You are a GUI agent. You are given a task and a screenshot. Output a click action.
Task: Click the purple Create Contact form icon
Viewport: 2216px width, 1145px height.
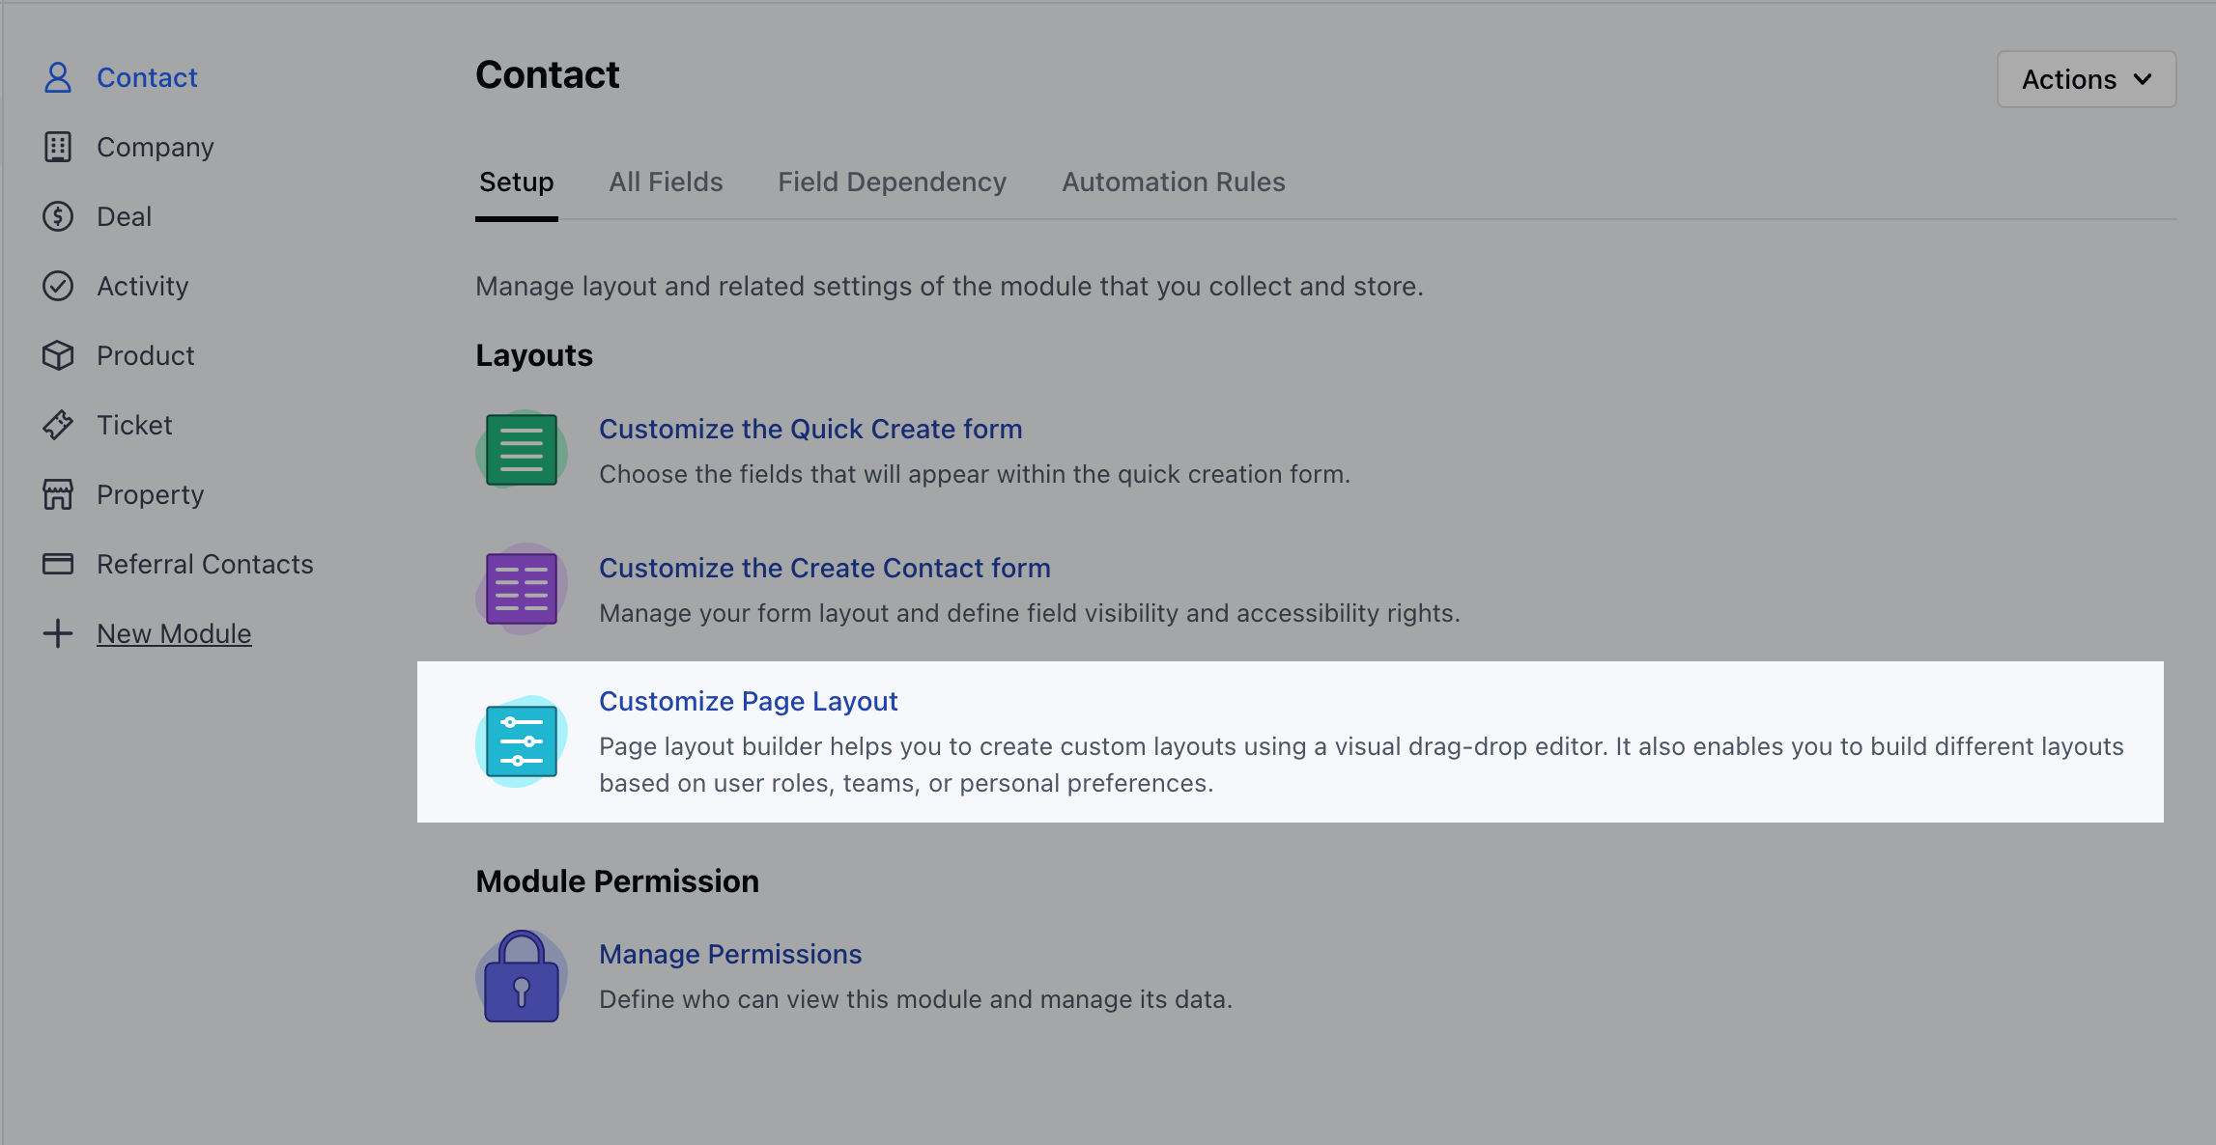tap(522, 589)
